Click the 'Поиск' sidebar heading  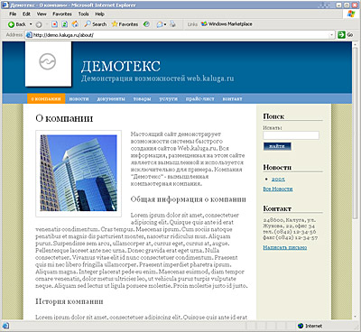(273, 116)
